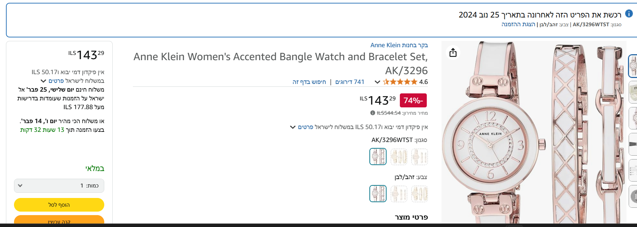Screen dimensions: 637x227
Task: Choose the rightmost style option swatch
Action: tap(419, 157)
